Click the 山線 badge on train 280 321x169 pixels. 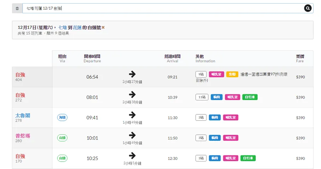62,138
